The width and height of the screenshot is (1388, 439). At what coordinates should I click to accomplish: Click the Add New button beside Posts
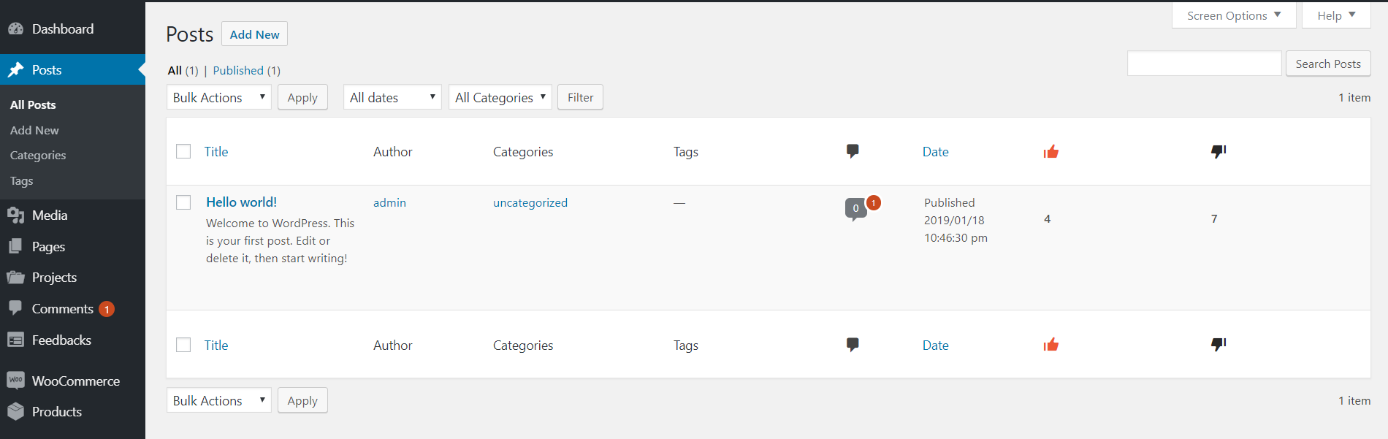pyautogui.click(x=254, y=34)
